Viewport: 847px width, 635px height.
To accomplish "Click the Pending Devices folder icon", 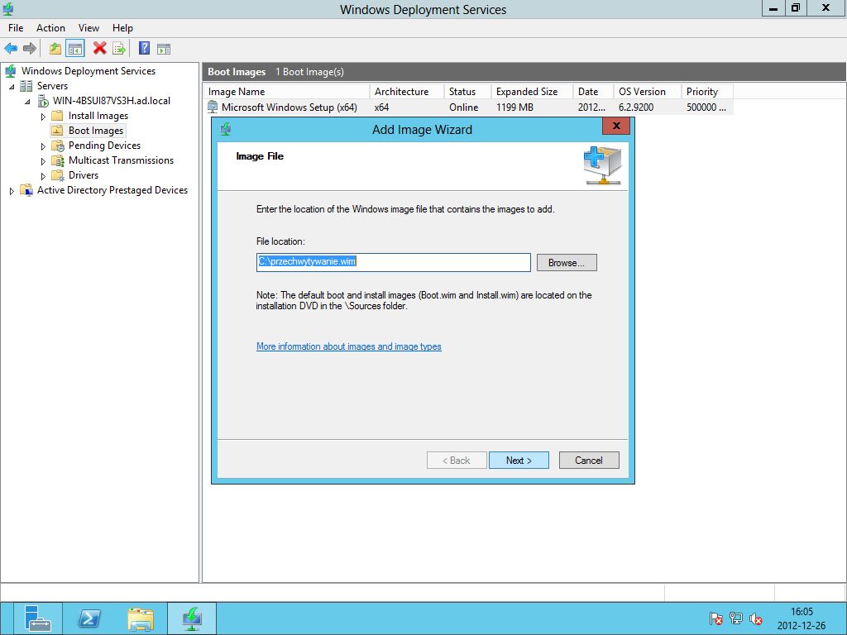I will click(x=57, y=146).
